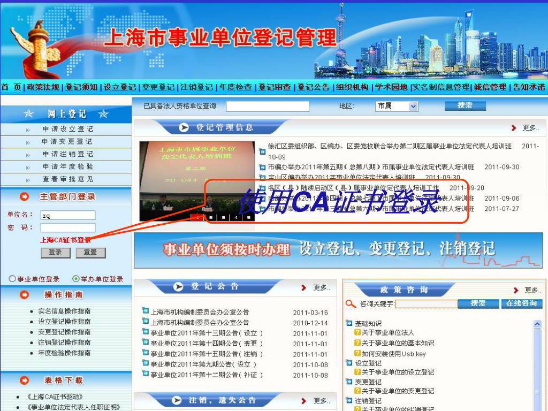
Task: Expand the 基础知识 tree node
Action: (349, 323)
